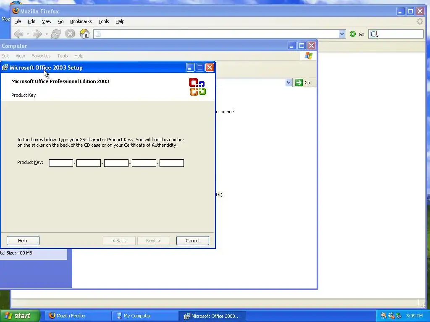The width and height of the screenshot is (430, 322).
Task: Click the Firefox throbber activity icon
Action: 420,21
